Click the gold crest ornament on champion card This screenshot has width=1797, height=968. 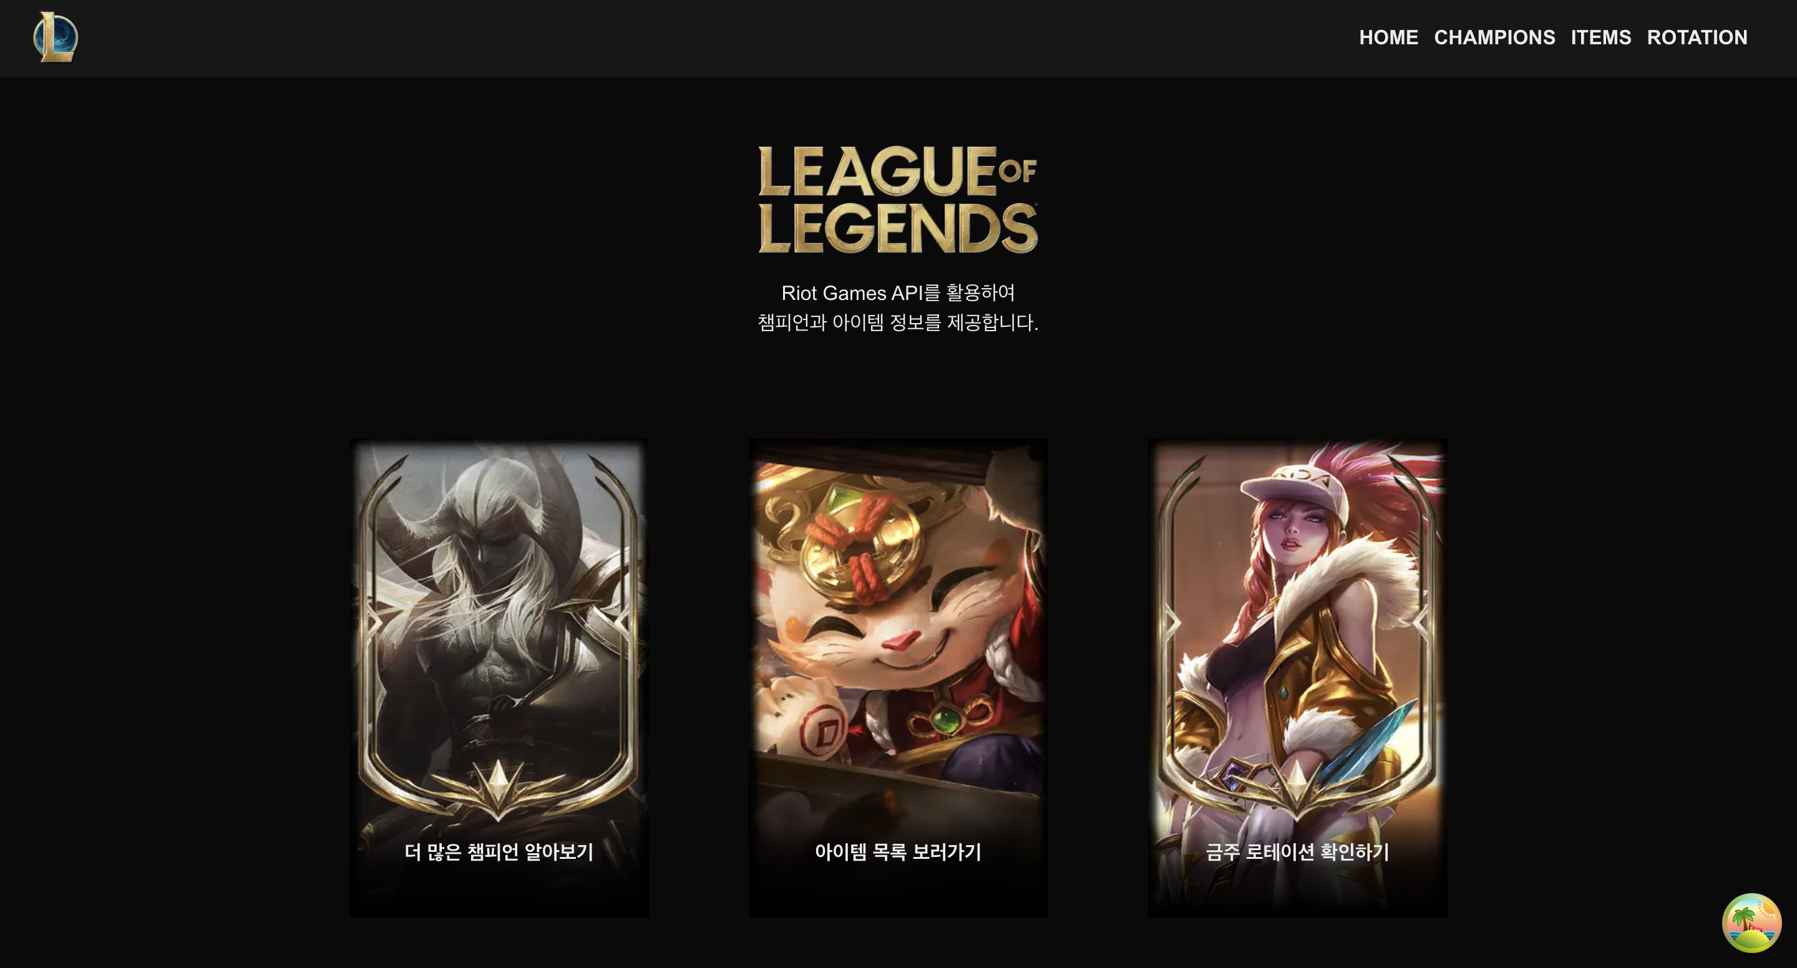(x=497, y=788)
